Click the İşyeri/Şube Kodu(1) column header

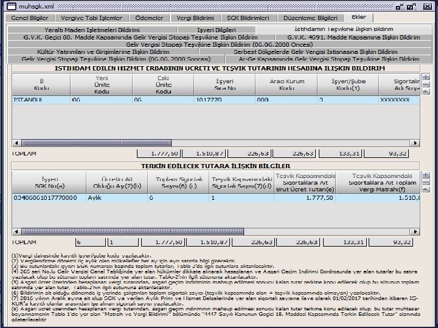[x=348, y=85]
